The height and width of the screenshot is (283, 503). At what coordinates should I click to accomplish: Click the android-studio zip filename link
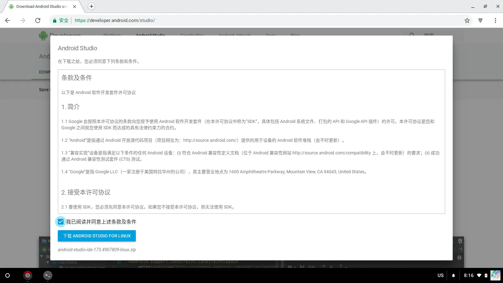[97, 250]
